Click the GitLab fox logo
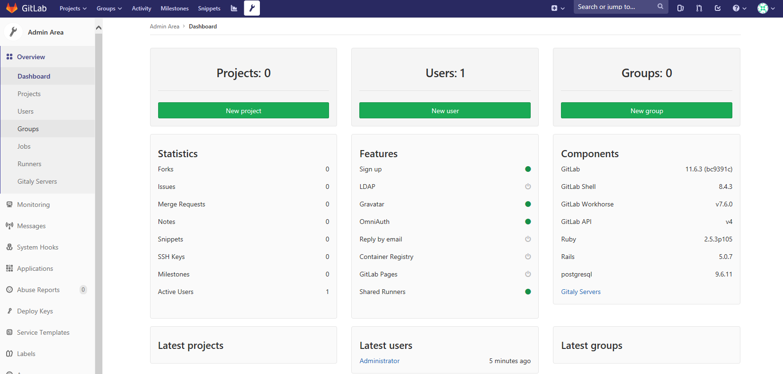 [12, 8]
